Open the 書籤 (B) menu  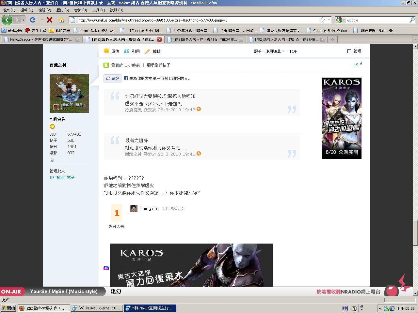coord(80,10)
